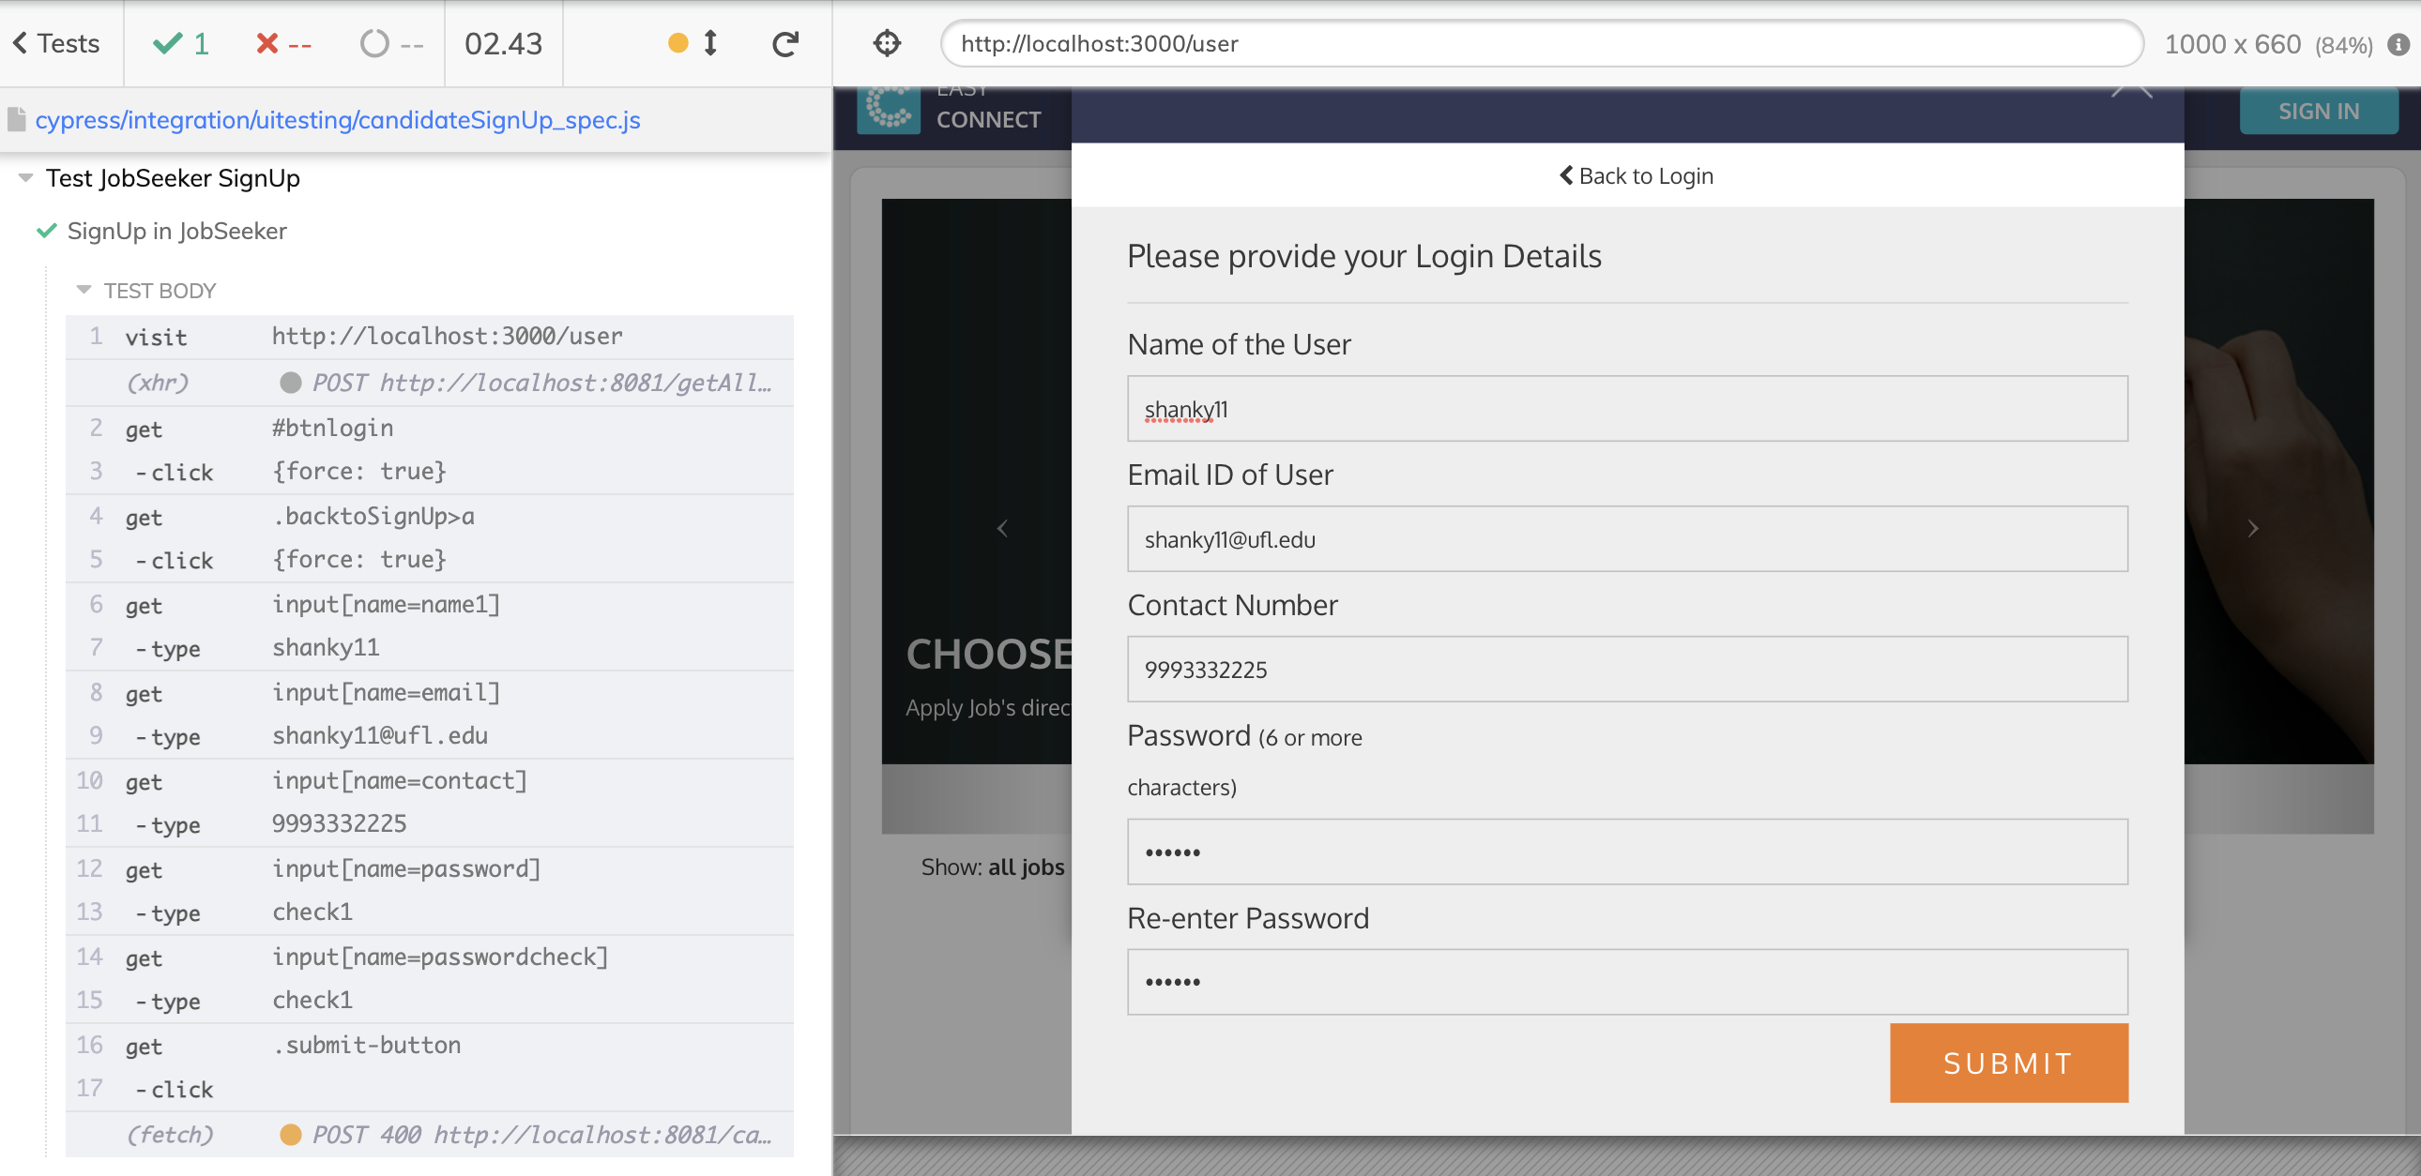
Task: Click the Email ID of User field
Action: pyautogui.click(x=1626, y=539)
